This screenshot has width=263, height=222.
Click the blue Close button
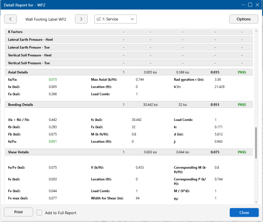coord(244,212)
